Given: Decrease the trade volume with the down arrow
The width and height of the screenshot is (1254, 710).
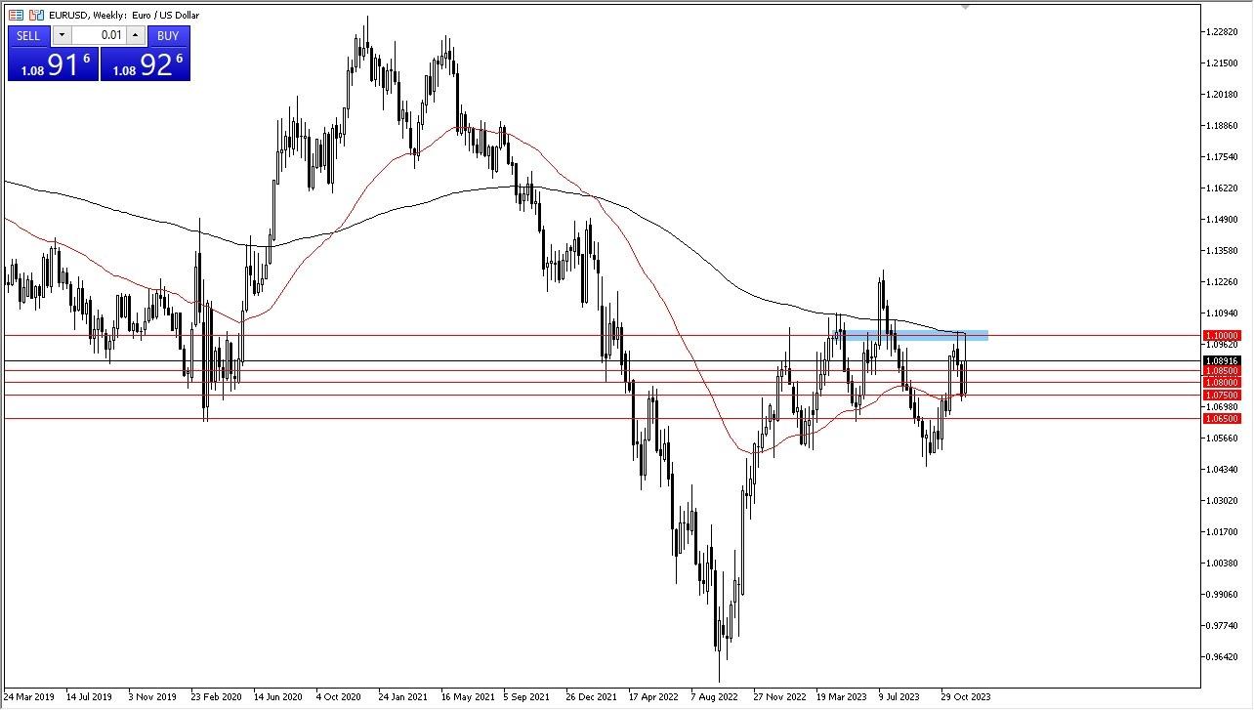Looking at the screenshot, I should [x=62, y=35].
